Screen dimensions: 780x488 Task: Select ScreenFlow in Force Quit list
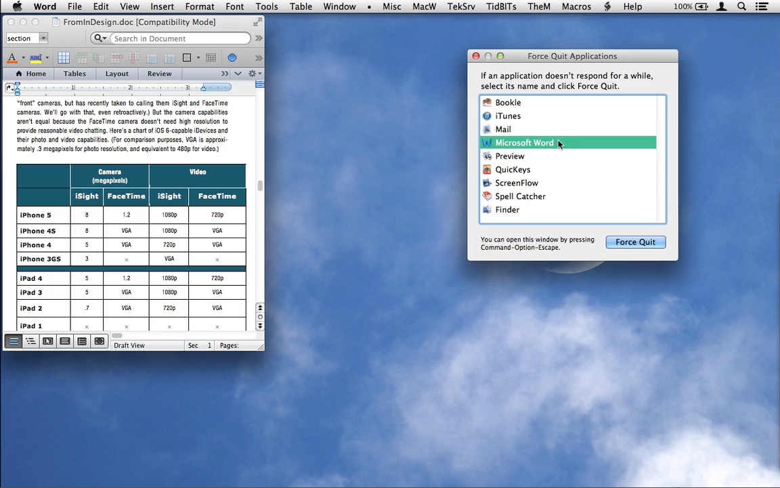(568, 183)
